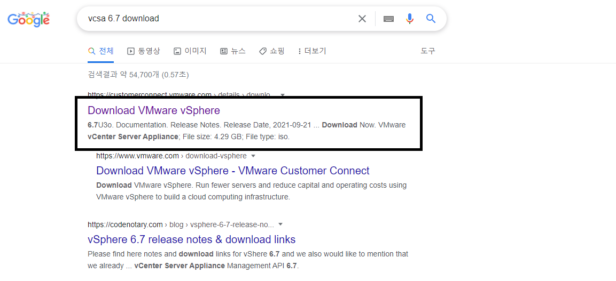The width and height of the screenshot is (616, 281).
Task: Open vSphere 6.7 release notes & download links
Action: [191, 239]
